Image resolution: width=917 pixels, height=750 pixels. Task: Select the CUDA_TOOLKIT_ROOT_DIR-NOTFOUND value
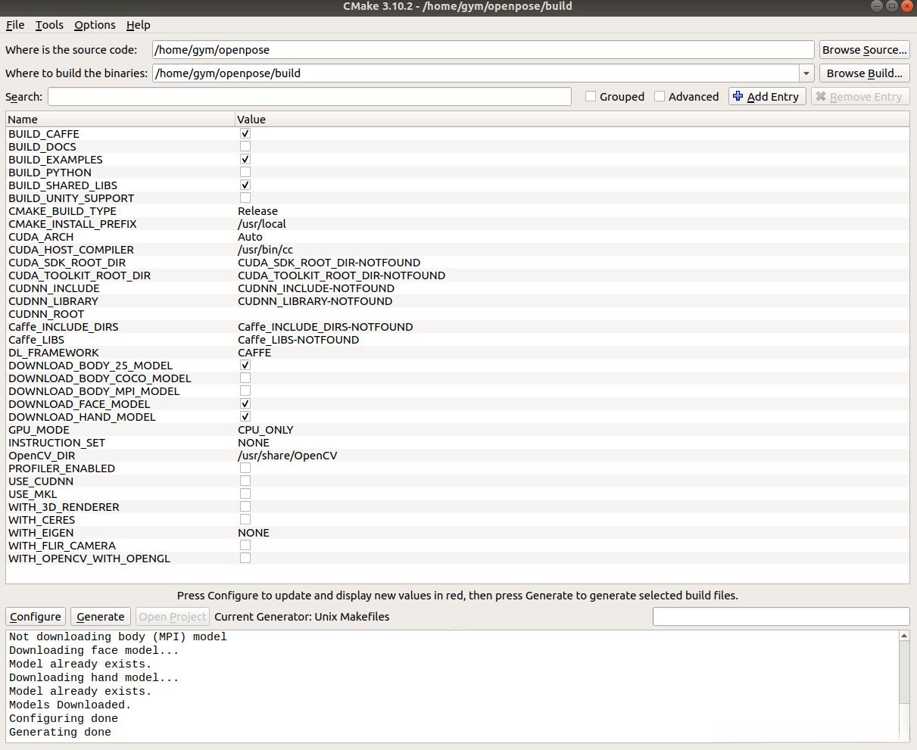click(x=342, y=275)
